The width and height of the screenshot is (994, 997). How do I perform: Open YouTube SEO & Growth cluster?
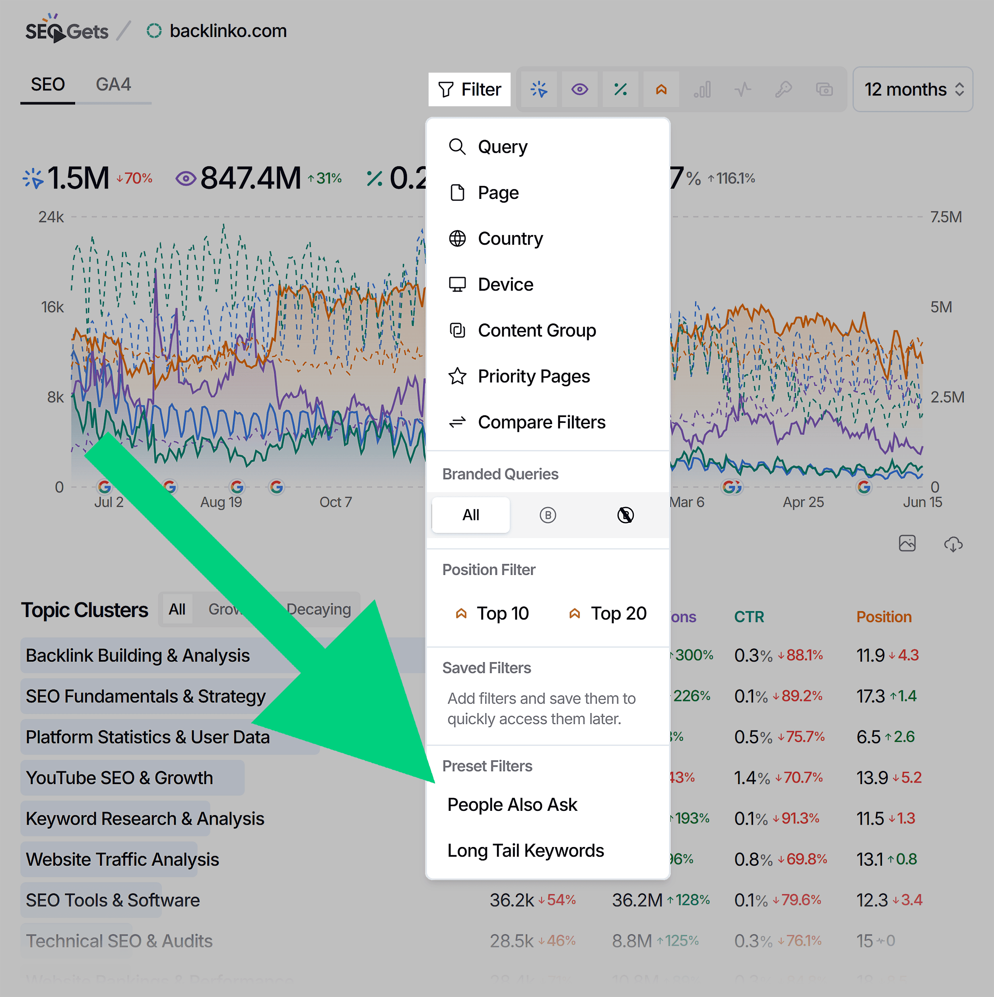pyautogui.click(x=119, y=778)
